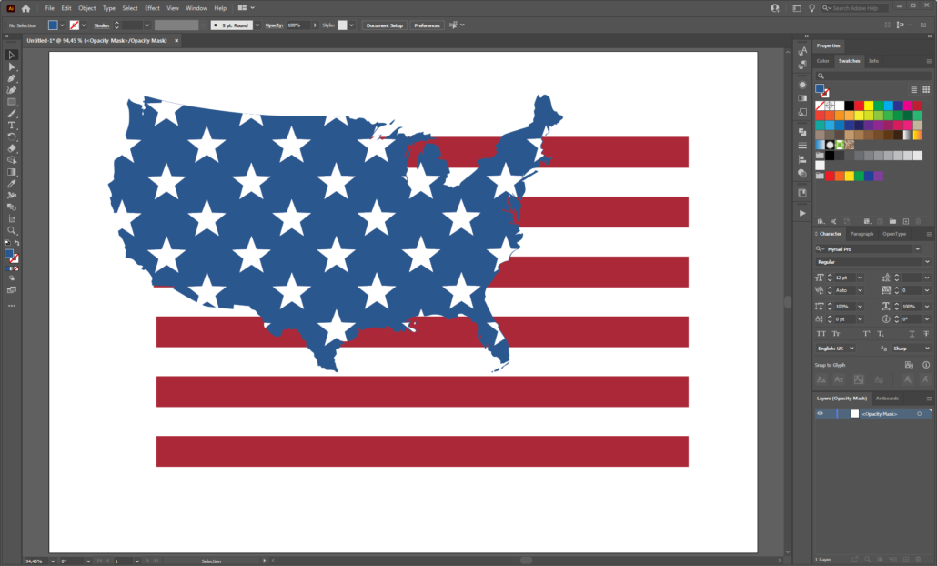Click target circle of Opacity Mask layer
The width and height of the screenshot is (937, 566).
pos(919,414)
